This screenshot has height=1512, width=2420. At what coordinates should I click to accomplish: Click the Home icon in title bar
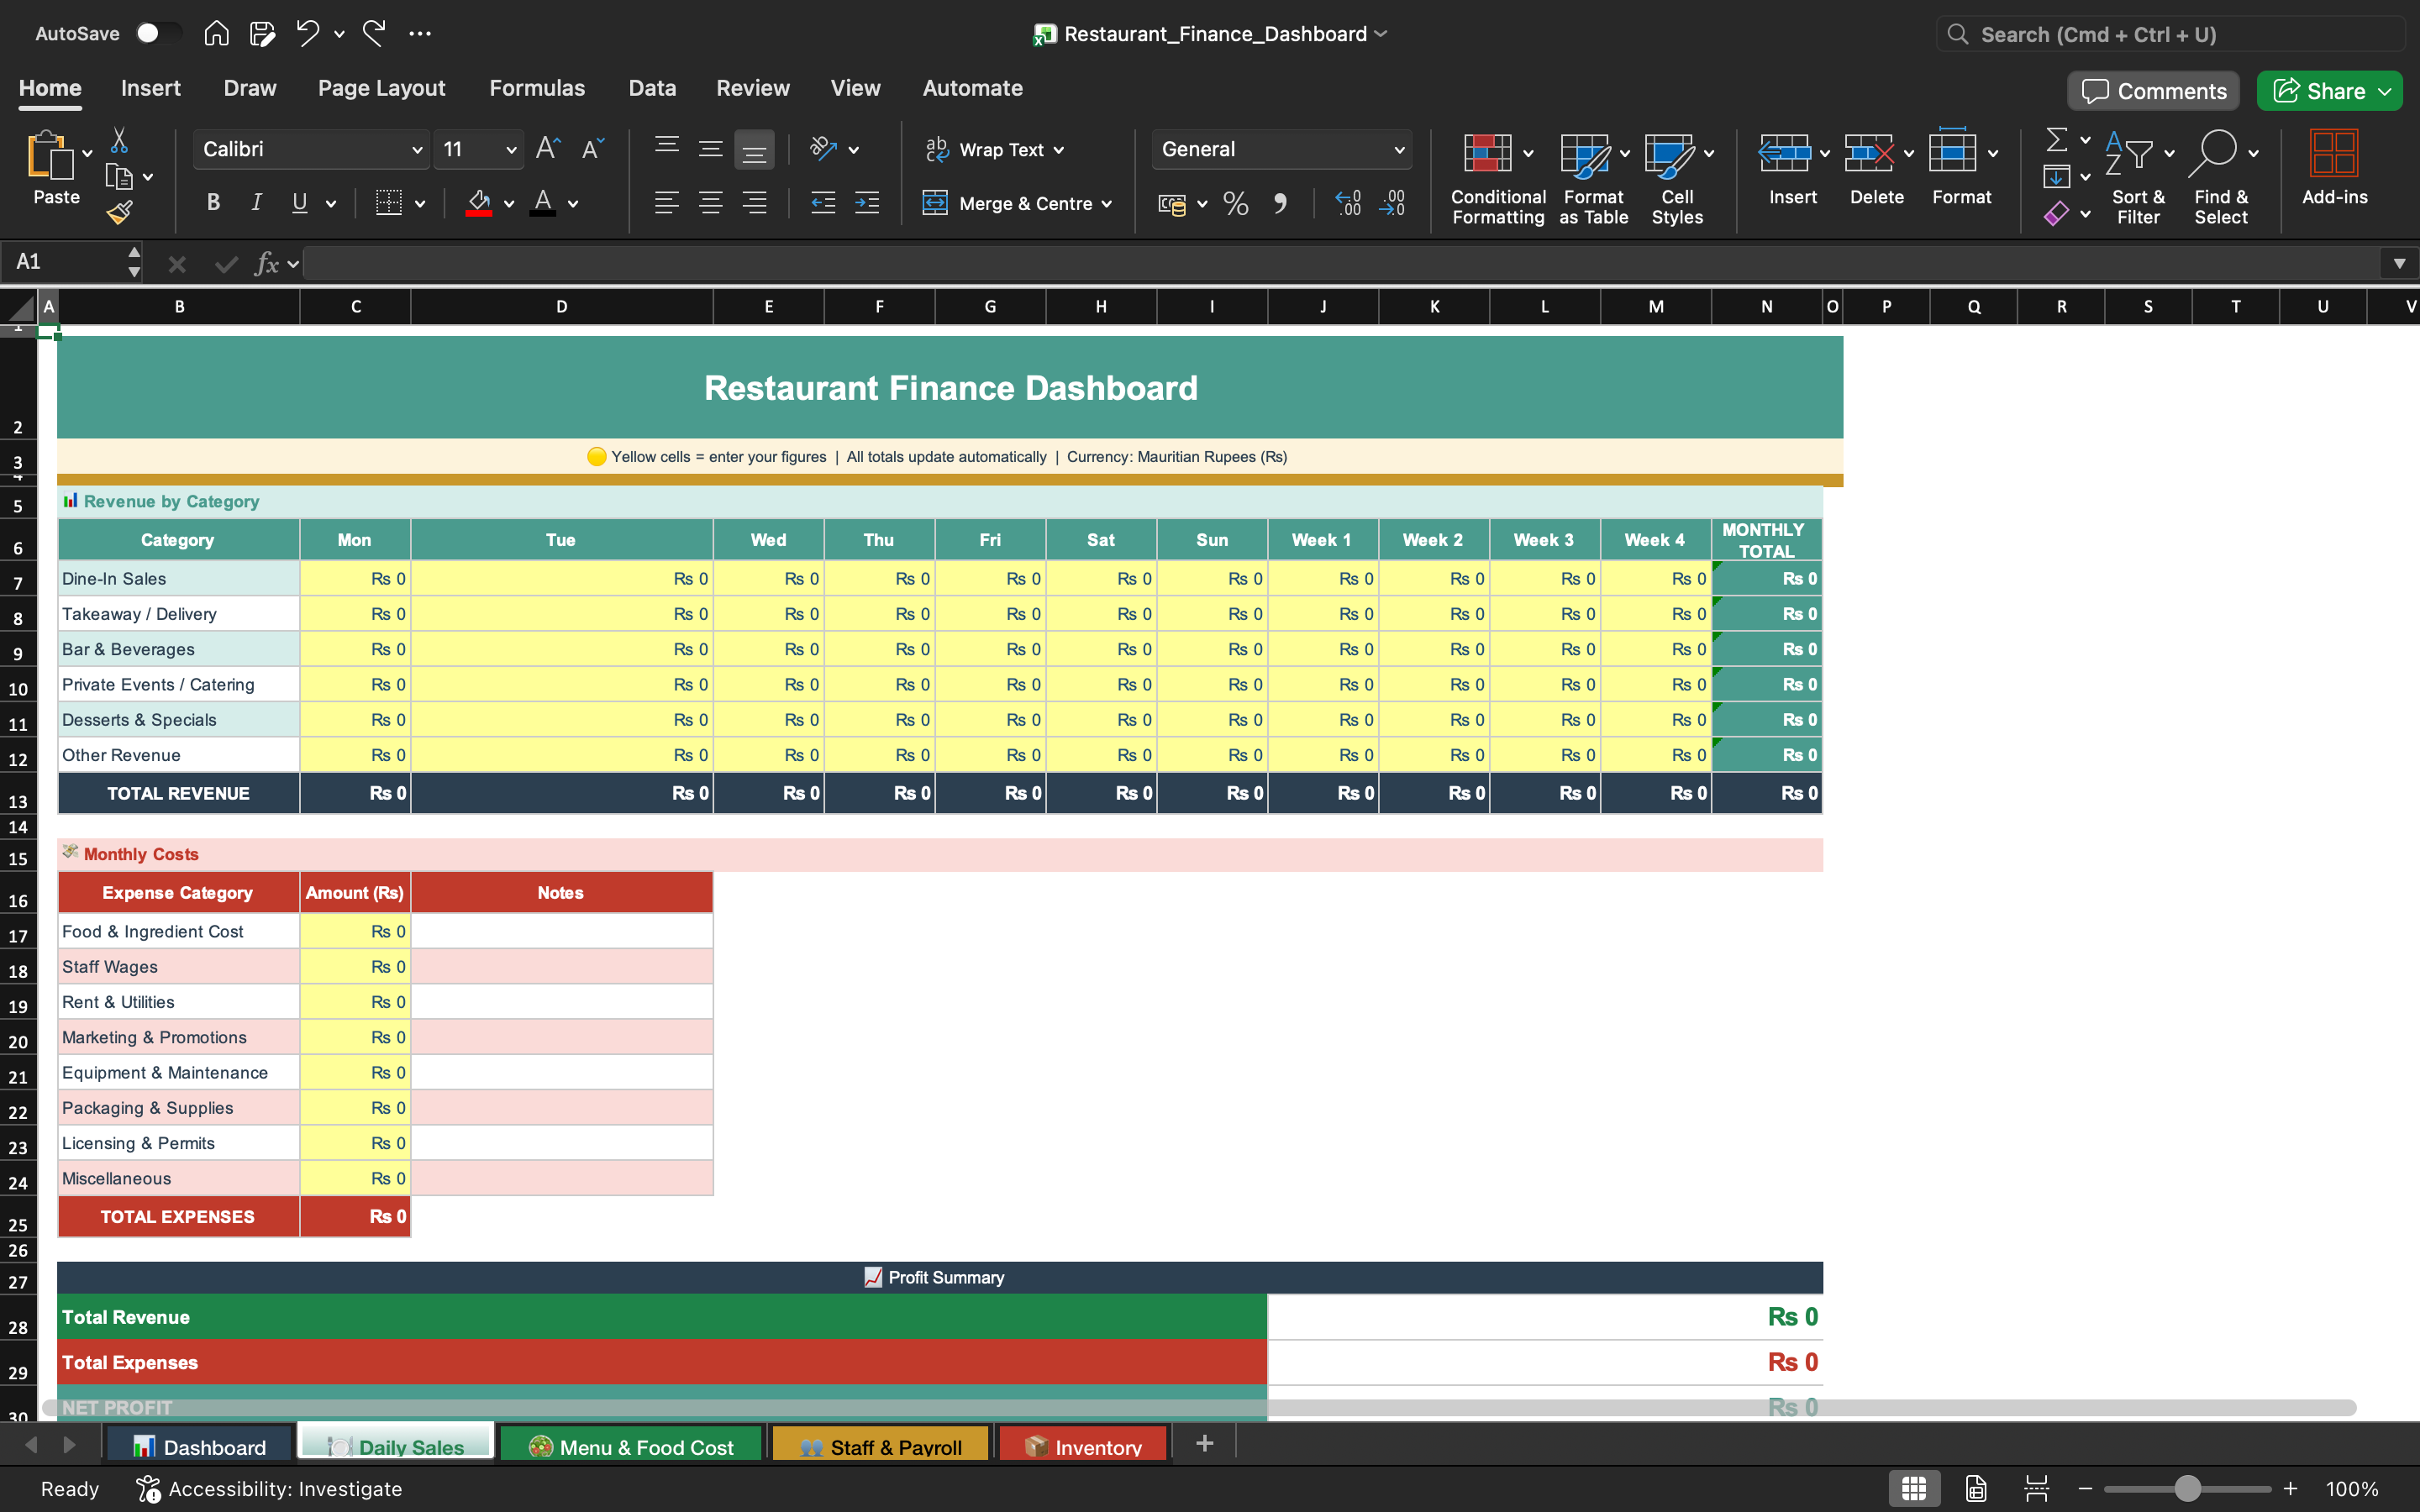pyautogui.click(x=216, y=34)
